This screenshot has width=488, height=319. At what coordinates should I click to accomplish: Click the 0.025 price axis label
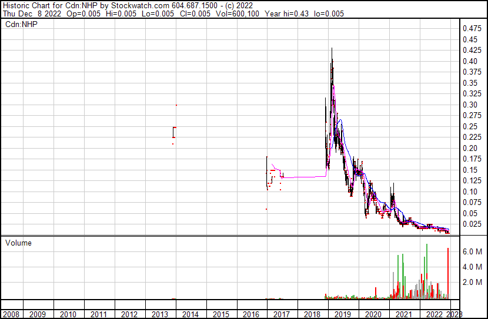click(x=471, y=224)
